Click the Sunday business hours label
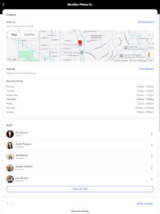This screenshot has height=214, width=160. [x=10, y=112]
